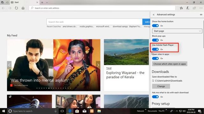Open recent search Elephant Tru...

(135, 27)
